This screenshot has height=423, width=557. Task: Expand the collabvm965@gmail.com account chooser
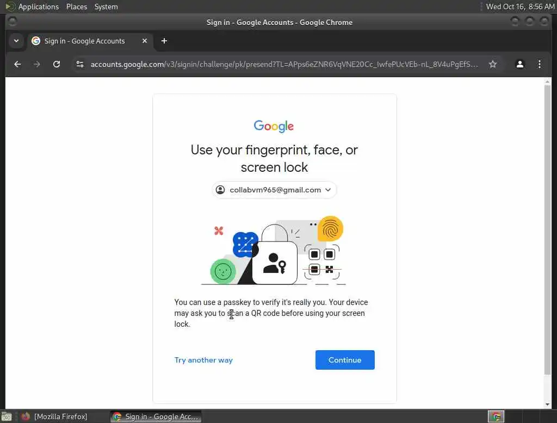[274, 190]
